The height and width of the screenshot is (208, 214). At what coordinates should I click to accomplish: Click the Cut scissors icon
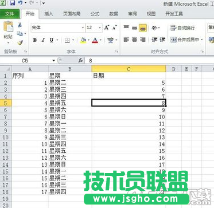[20, 25]
